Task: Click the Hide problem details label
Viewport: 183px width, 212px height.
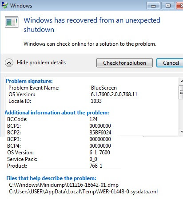Action: (41, 63)
